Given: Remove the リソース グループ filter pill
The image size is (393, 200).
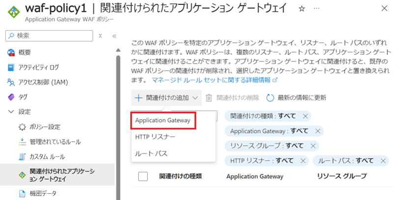Looking at the screenshot, I should click(x=313, y=146).
